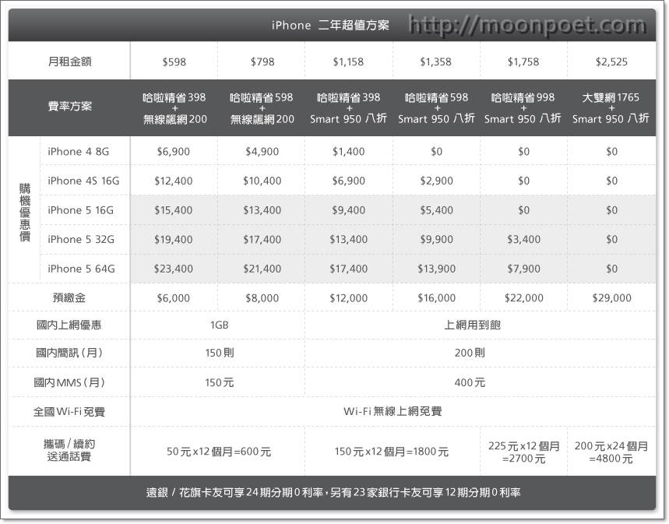The height and width of the screenshot is (524, 669).
Task: Select the $29,000 prepayment amount
Action: click(x=611, y=297)
